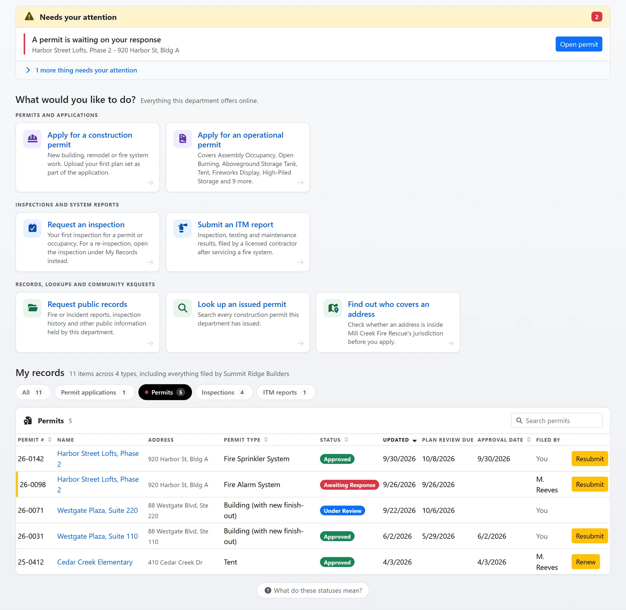Sort by Status column
This screenshot has width=626, height=610.
[x=346, y=440]
